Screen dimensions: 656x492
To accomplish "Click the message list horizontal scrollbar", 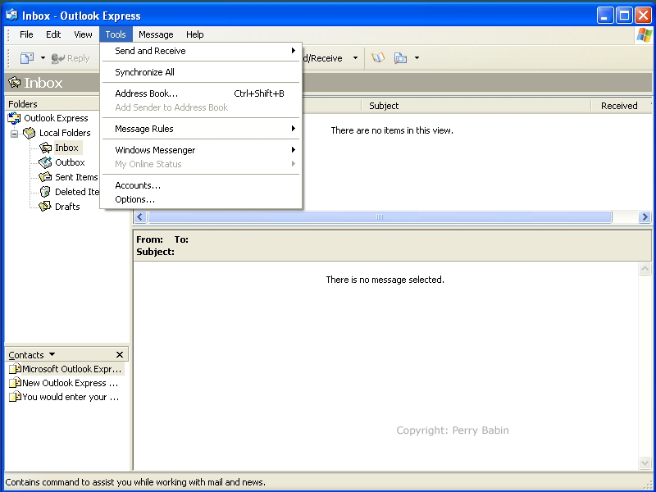I will [x=379, y=217].
